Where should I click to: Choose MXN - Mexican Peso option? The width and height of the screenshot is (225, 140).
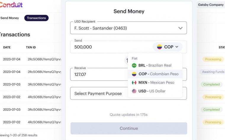155,83
